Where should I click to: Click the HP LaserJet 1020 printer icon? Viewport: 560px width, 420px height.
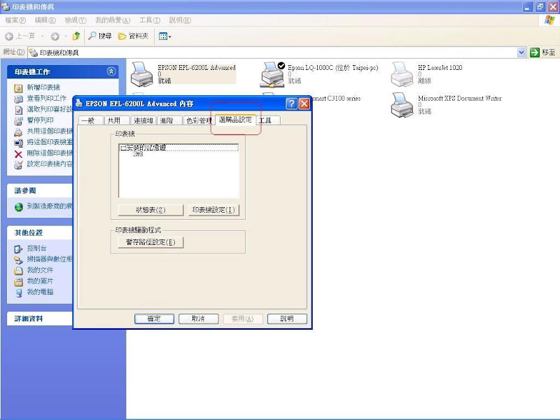point(402,73)
